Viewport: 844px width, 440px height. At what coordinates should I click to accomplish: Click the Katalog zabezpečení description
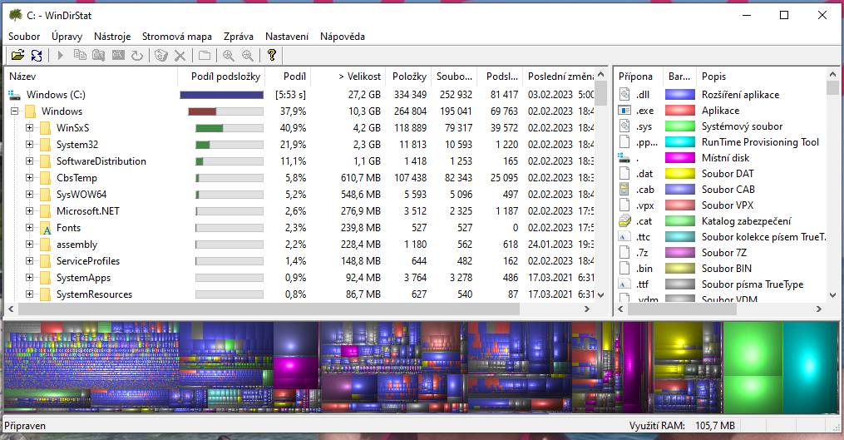tap(746, 220)
